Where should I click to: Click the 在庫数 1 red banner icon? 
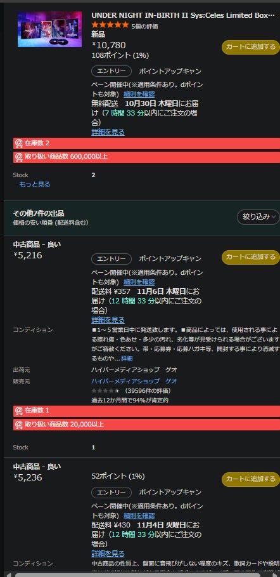click(18, 410)
